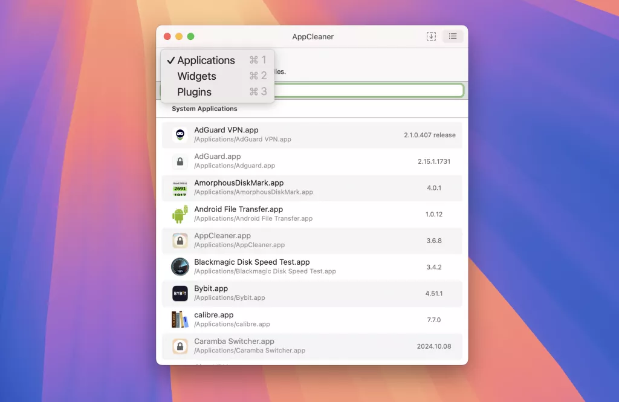Expand the System Applications section header
The height and width of the screenshot is (402, 619).
pyautogui.click(x=204, y=109)
